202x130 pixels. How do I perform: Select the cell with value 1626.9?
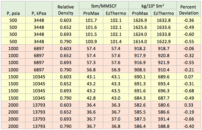point(140,20)
